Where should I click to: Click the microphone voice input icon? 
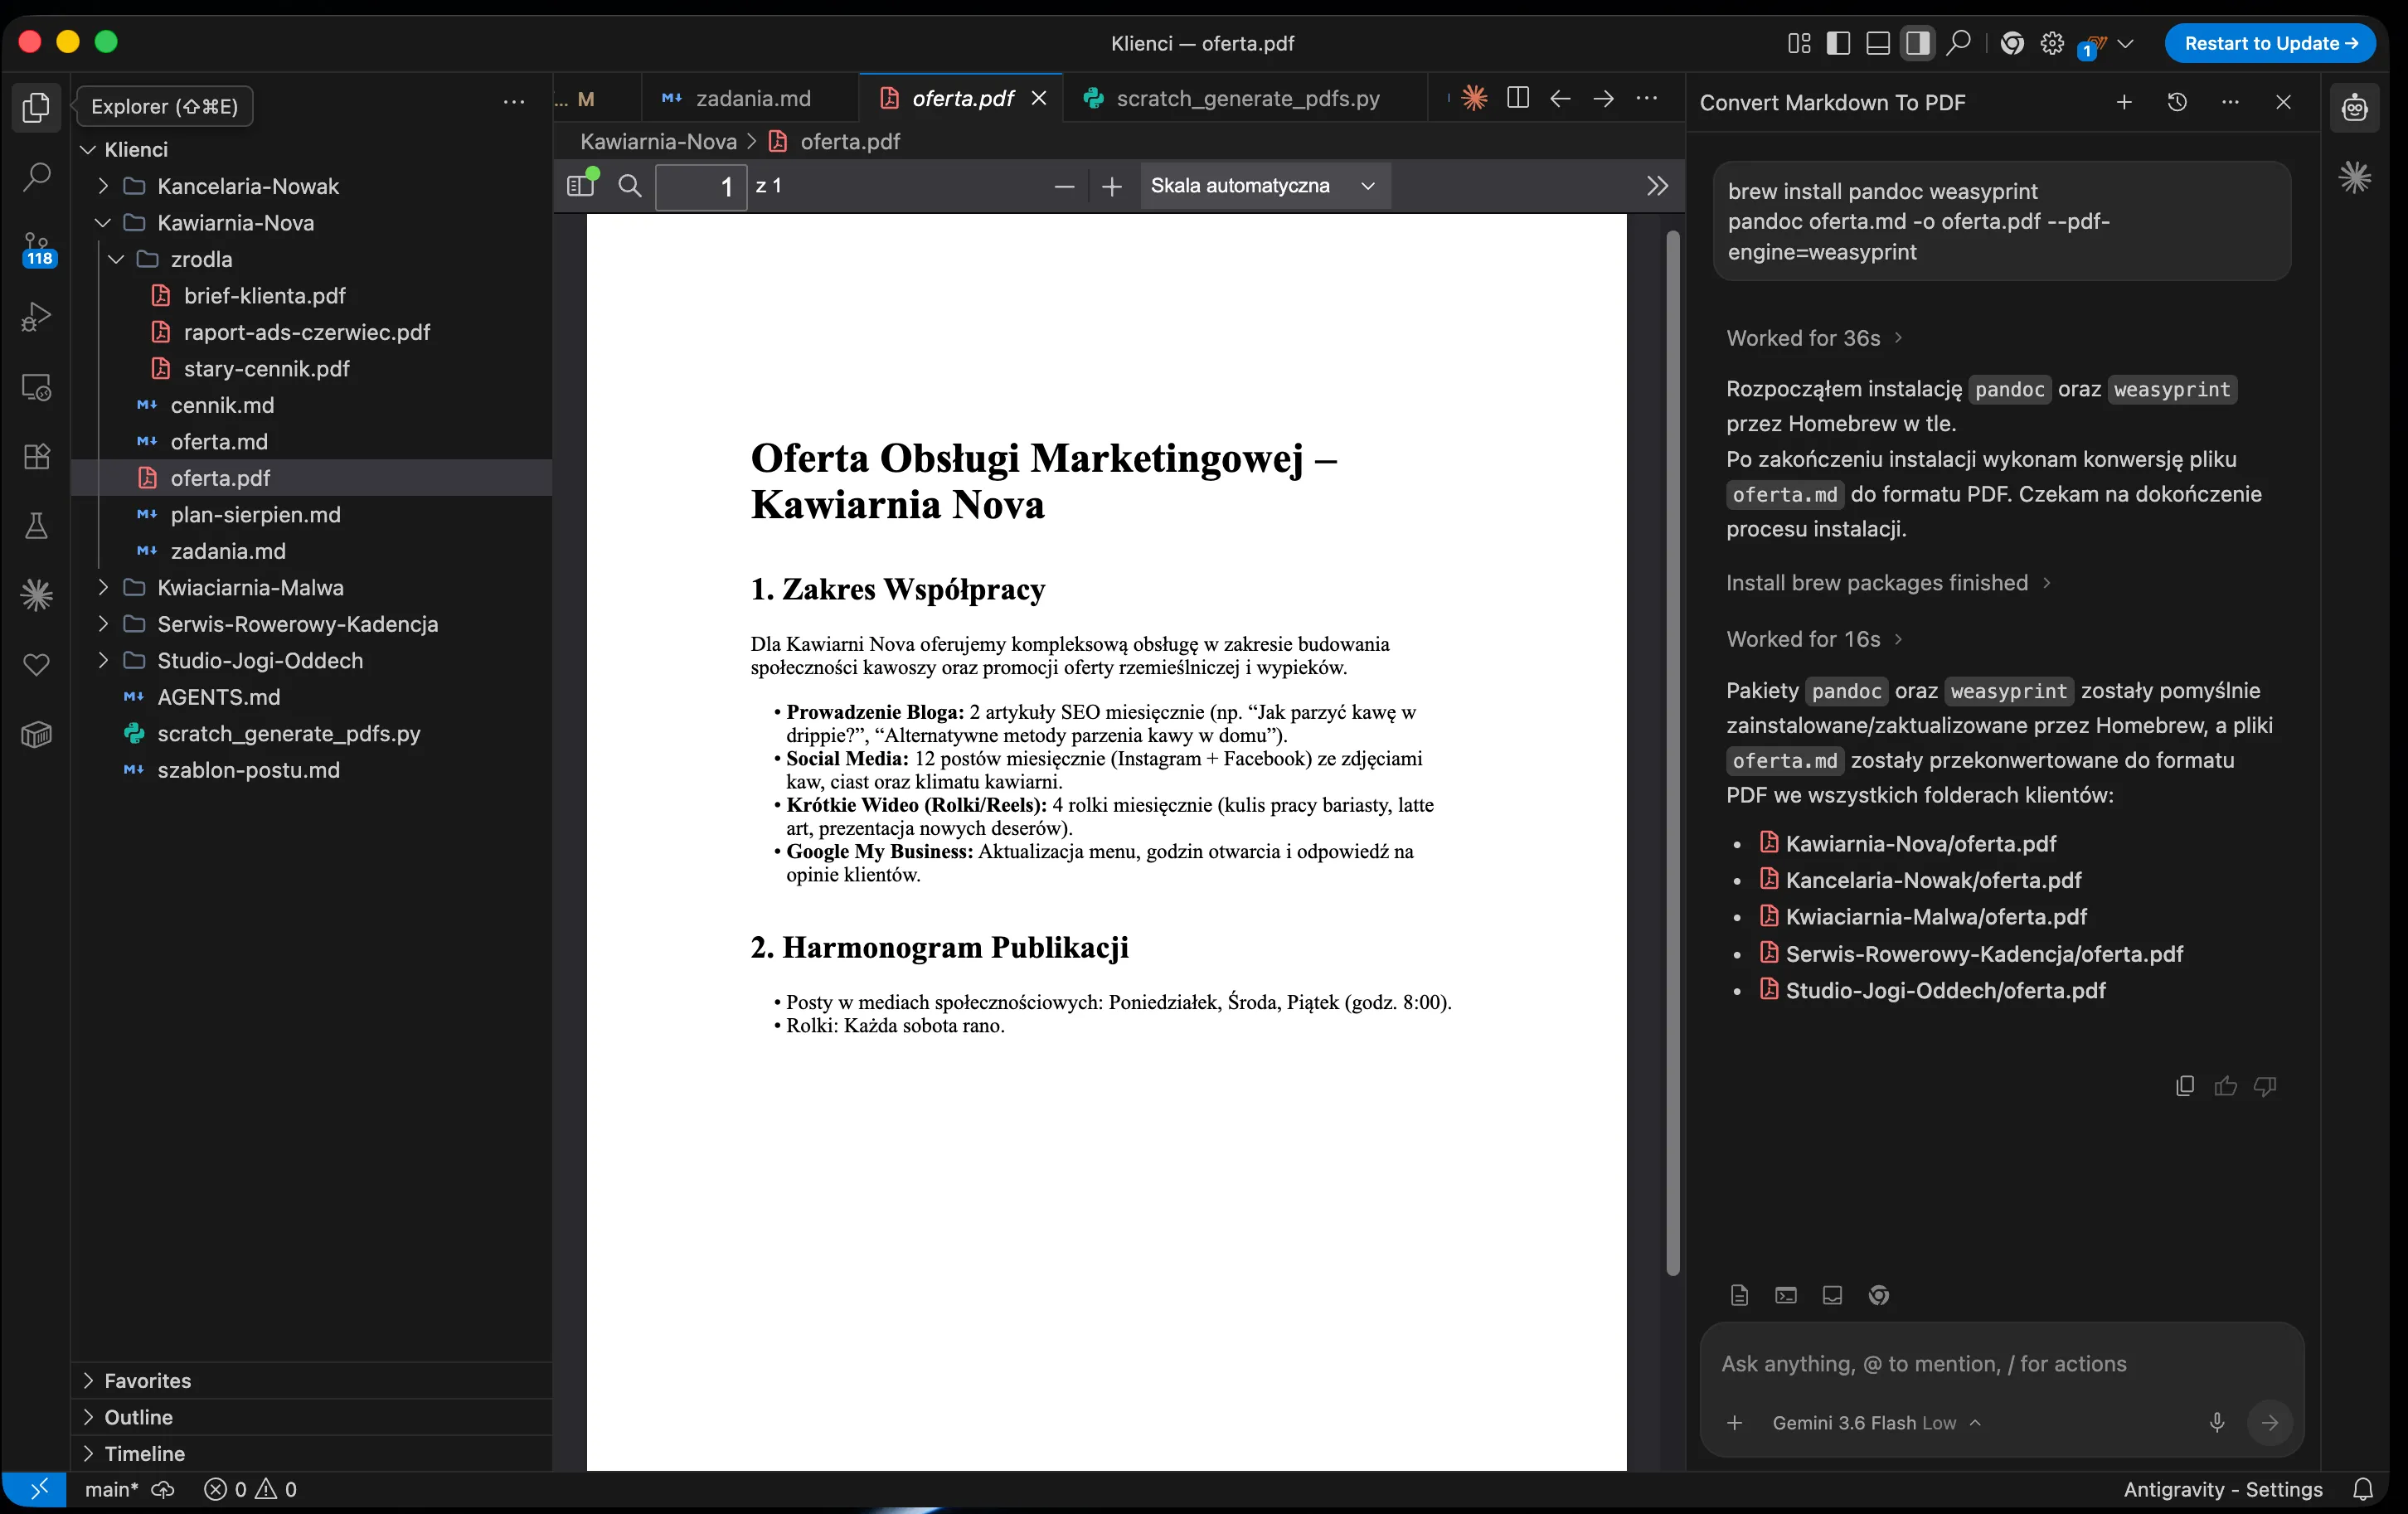[x=2217, y=1422]
